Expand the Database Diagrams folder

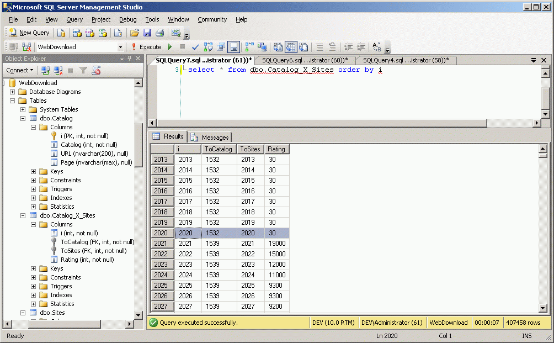pyautogui.click(x=12, y=92)
